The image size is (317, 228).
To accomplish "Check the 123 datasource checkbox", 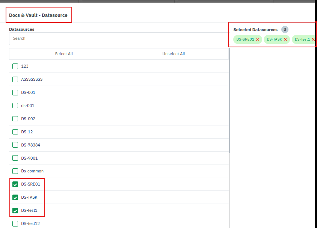I will click(15, 66).
